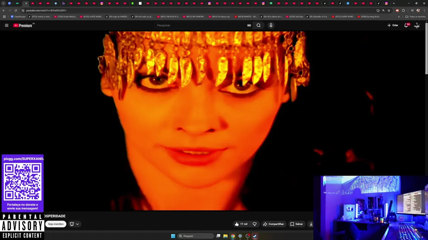Open the YouTube guide hamburger menu
Viewport: 428px width, 240px height.
point(6,25)
